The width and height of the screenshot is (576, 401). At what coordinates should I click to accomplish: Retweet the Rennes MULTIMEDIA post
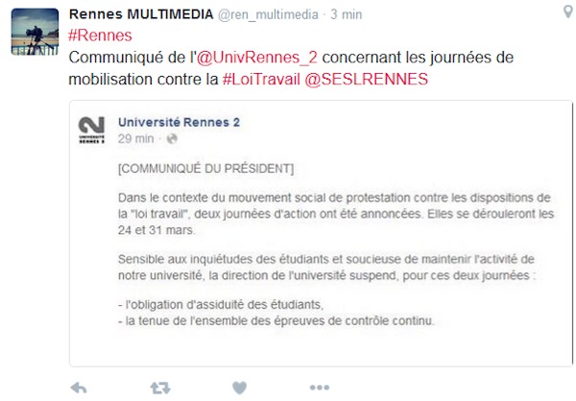(160, 388)
